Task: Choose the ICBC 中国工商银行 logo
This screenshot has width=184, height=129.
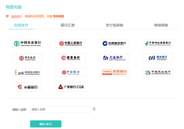Action: [x=71, y=43]
